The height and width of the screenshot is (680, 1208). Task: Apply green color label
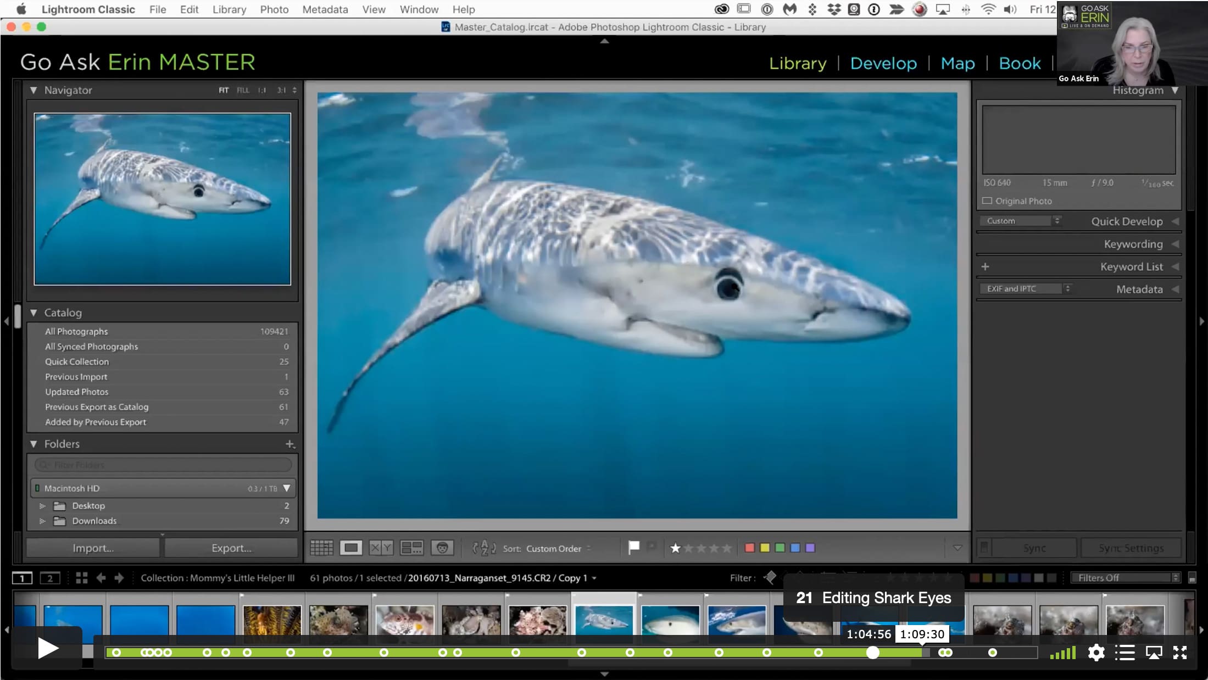coord(780,548)
